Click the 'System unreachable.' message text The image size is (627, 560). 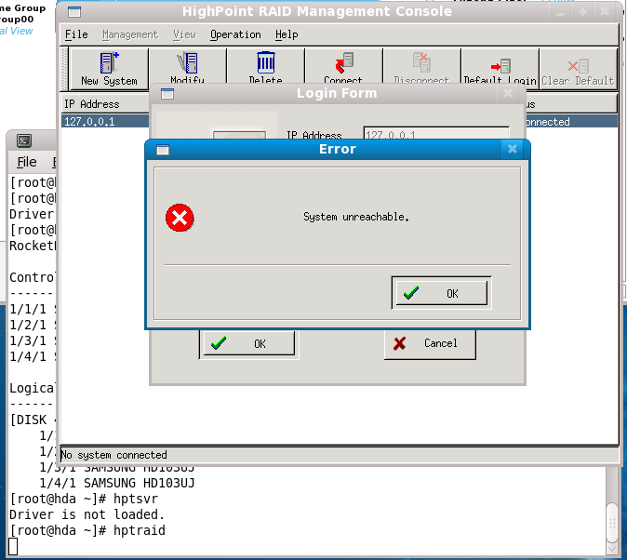356,217
